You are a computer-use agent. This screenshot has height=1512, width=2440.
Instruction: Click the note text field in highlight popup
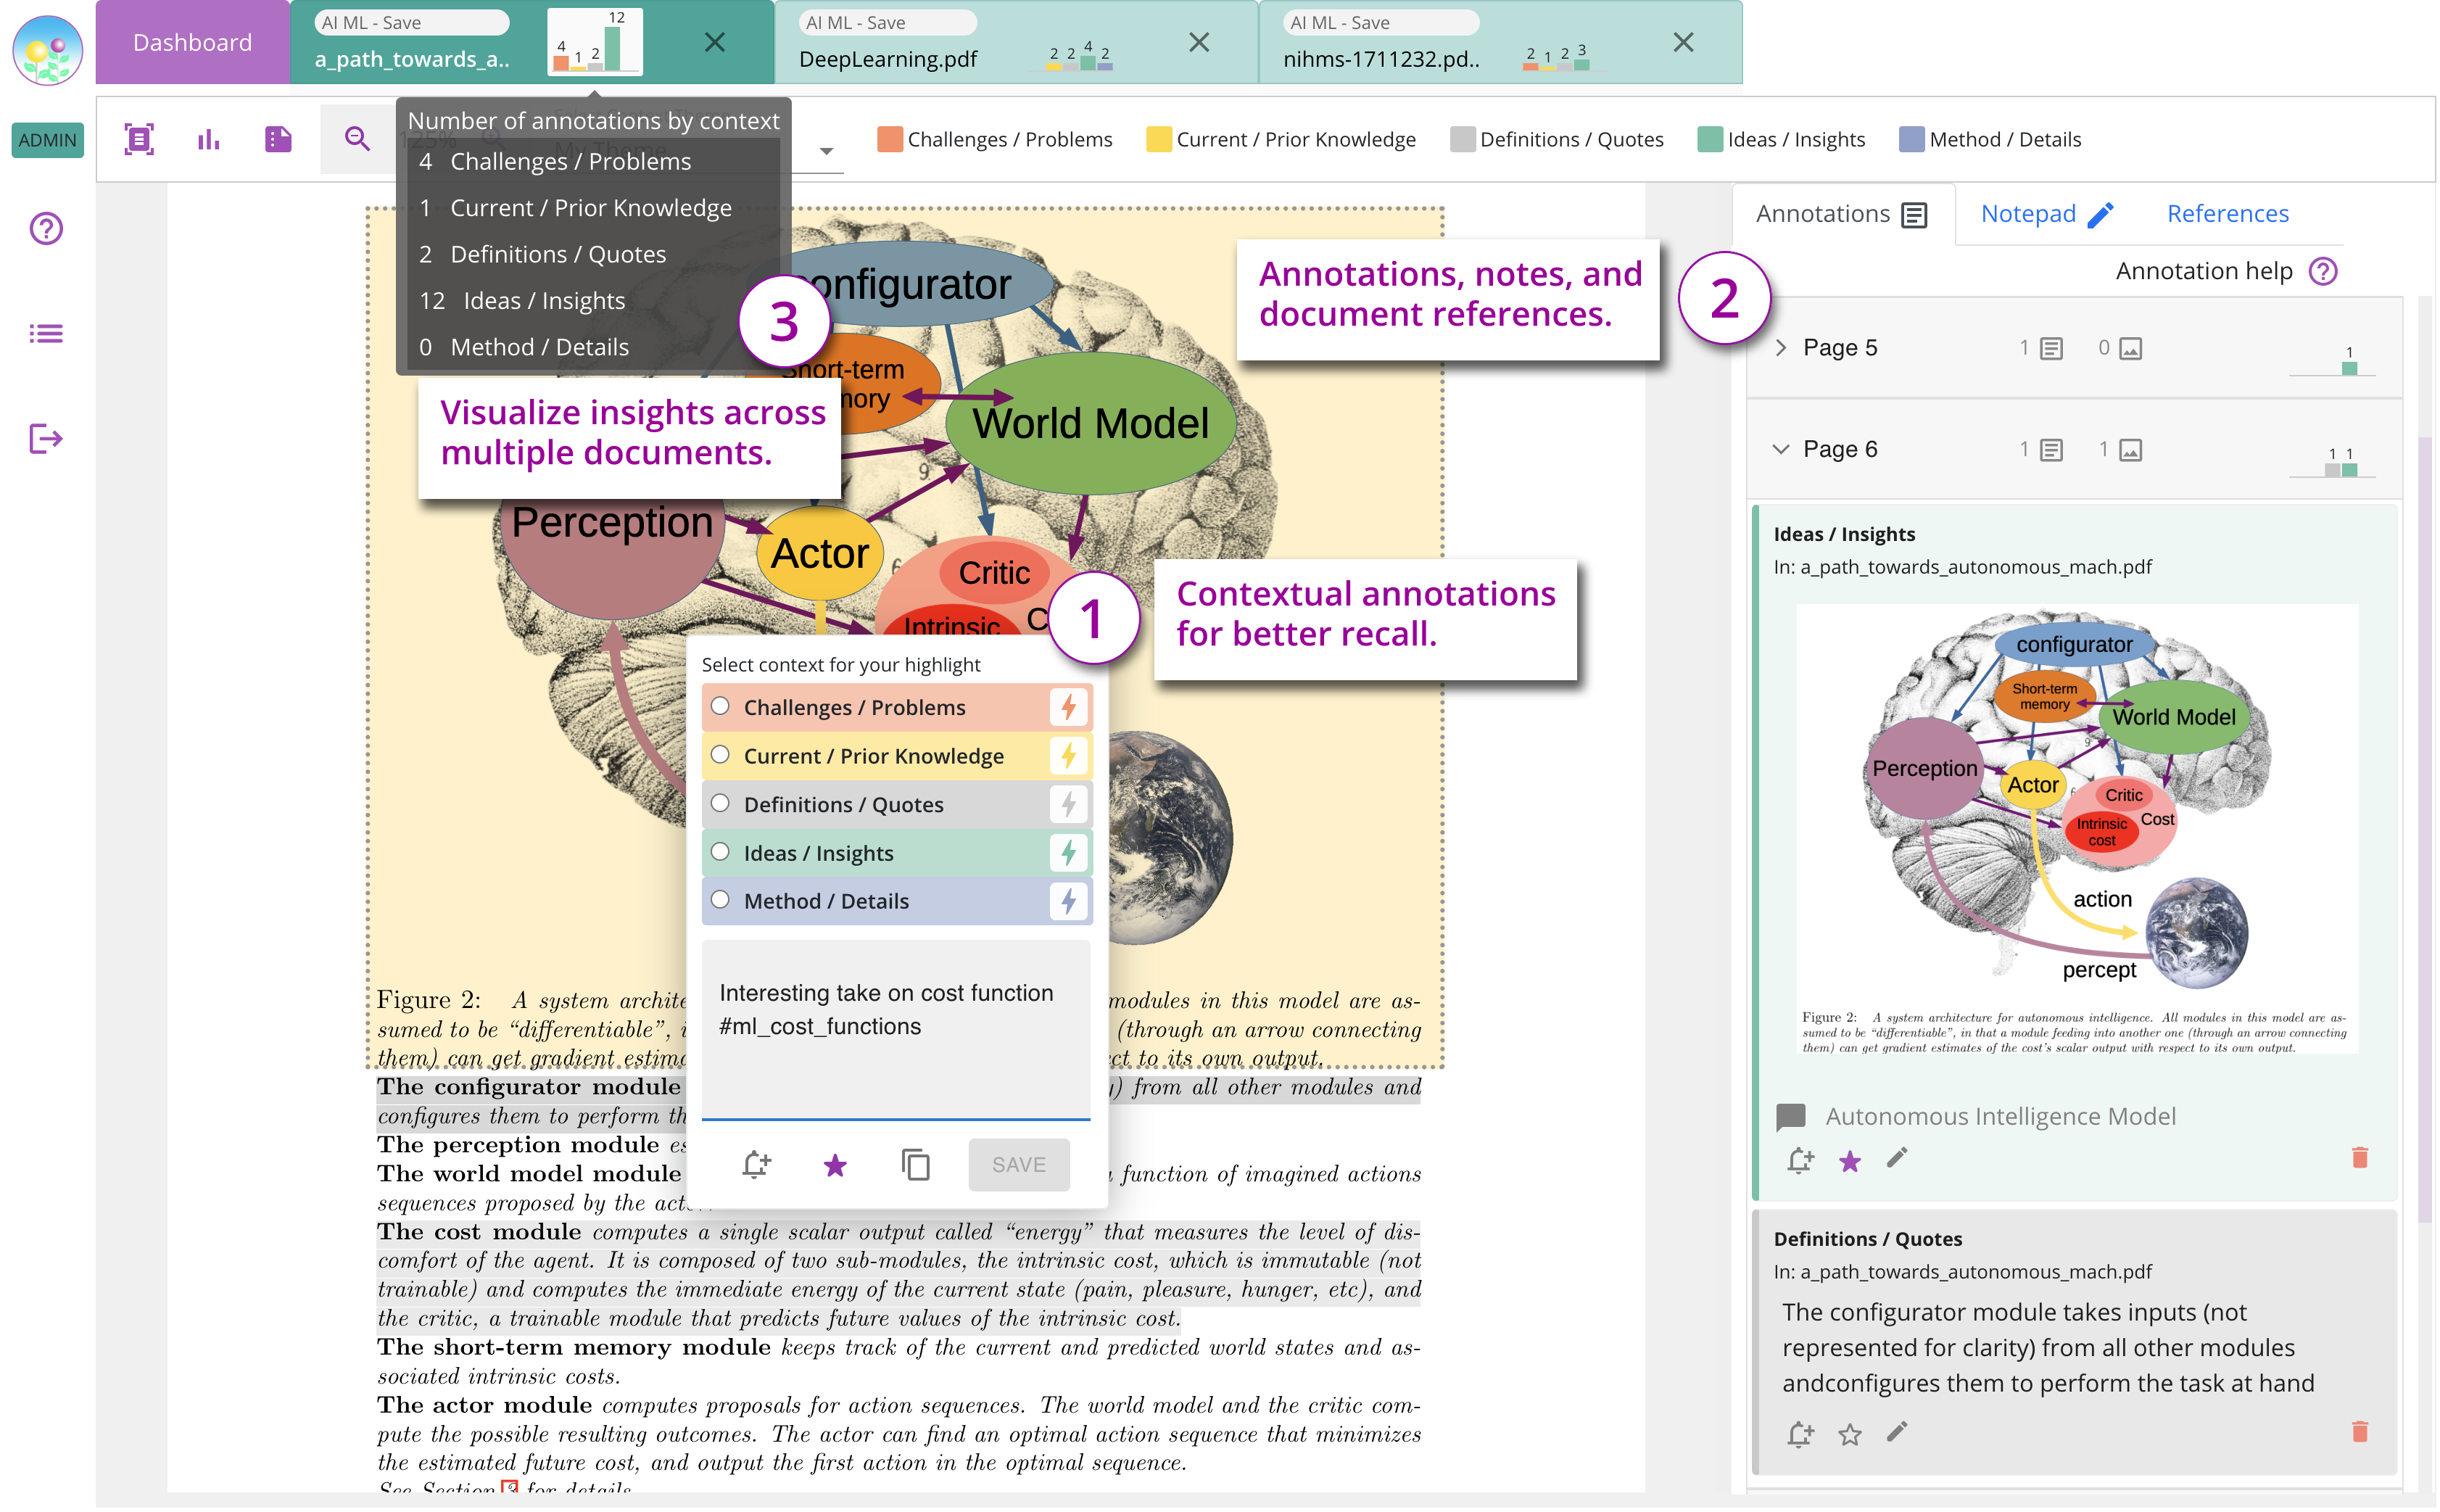895,1030
